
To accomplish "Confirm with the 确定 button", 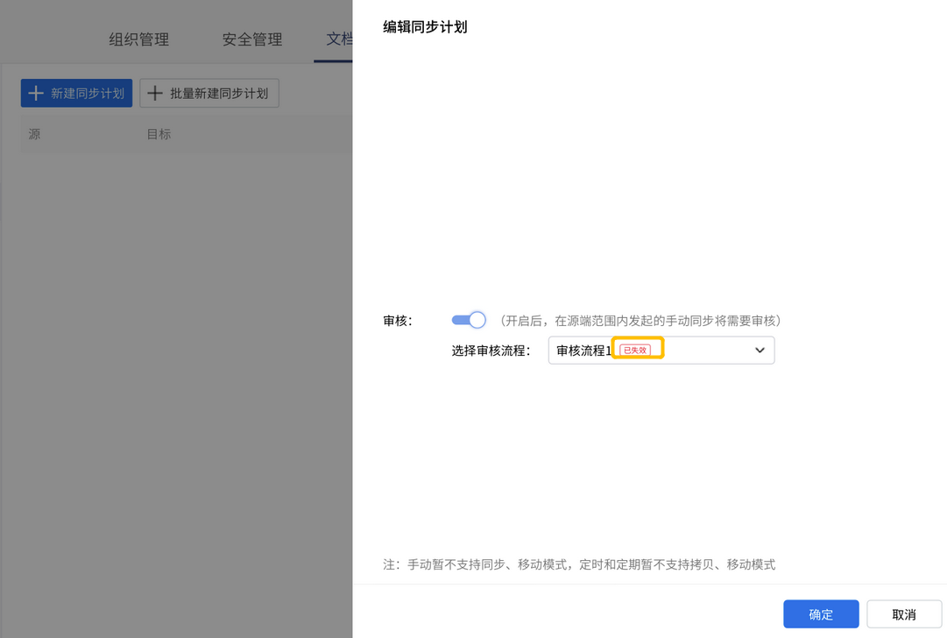I will pyautogui.click(x=821, y=614).
